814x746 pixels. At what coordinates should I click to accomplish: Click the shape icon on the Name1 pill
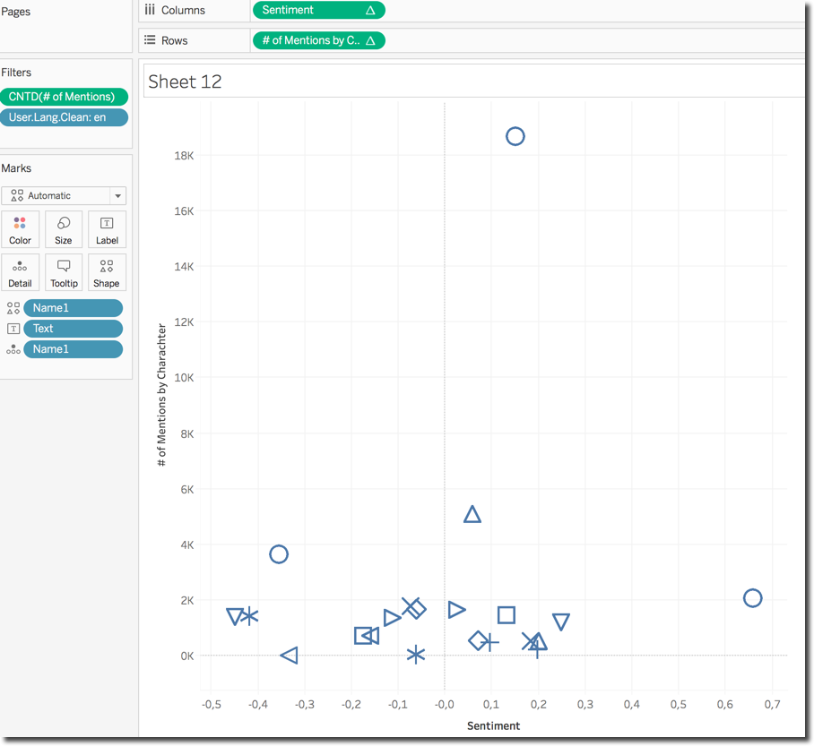point(15,307)
